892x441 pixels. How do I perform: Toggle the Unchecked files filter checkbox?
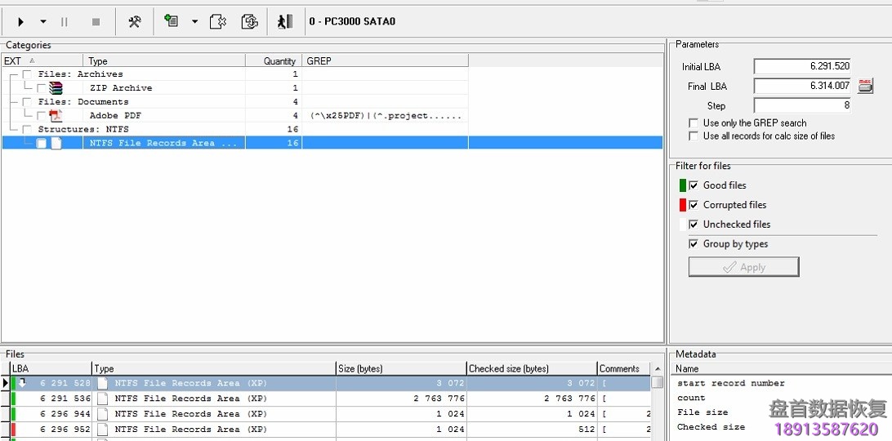click(x=694, y=225)
